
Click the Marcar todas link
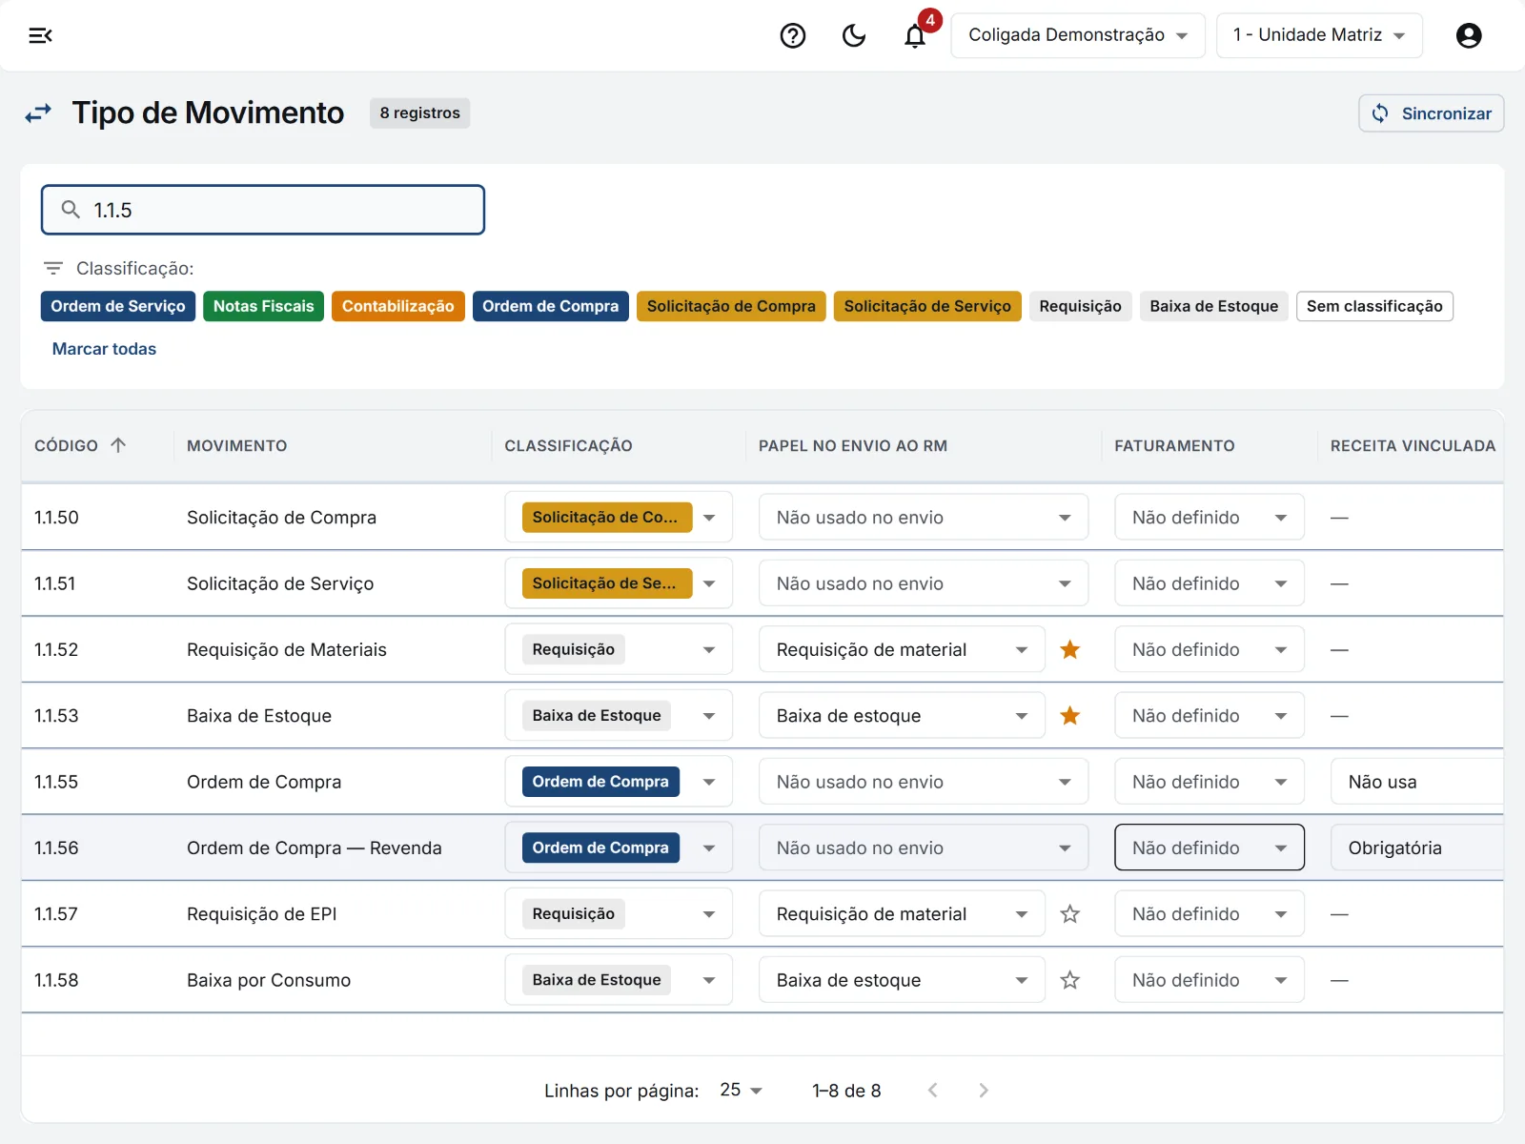[104, 349]
